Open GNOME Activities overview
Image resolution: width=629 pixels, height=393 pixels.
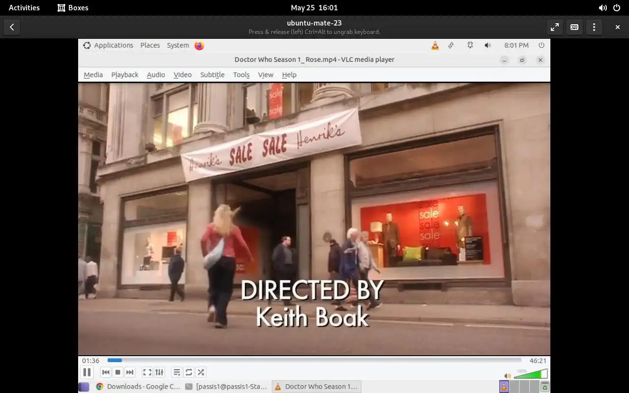(x=24, y=7)
